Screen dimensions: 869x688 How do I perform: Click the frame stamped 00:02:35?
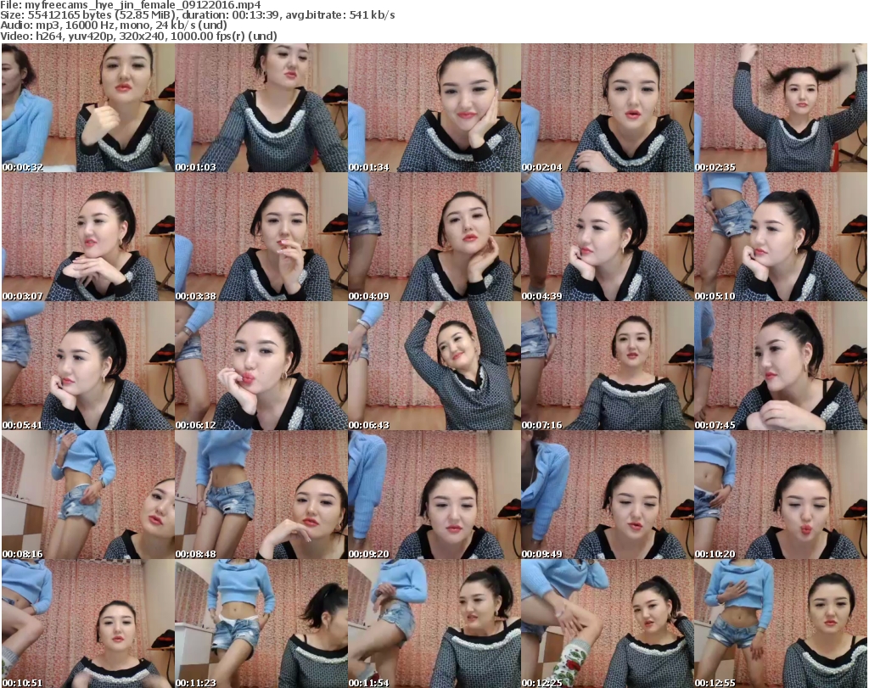[781, 108]
